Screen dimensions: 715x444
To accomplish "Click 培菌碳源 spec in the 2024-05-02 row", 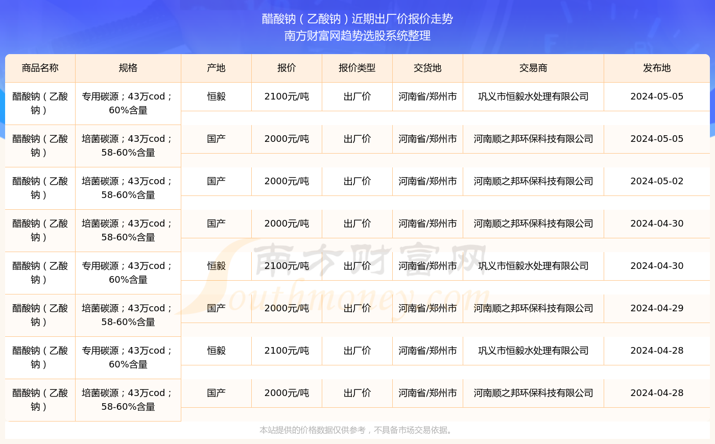I will [x=128, y=188].
